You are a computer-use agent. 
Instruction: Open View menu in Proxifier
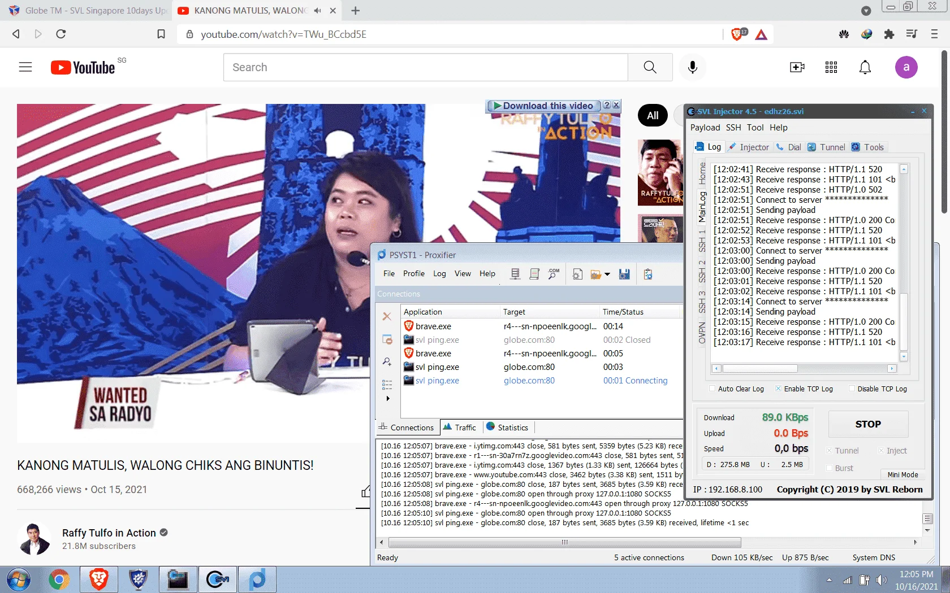point(463,273)
